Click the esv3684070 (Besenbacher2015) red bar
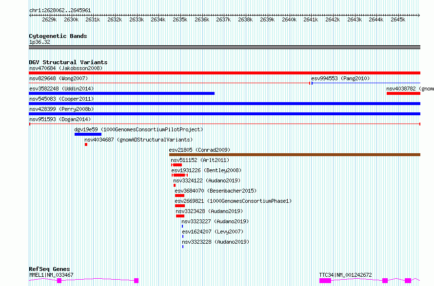 point(179,196)
